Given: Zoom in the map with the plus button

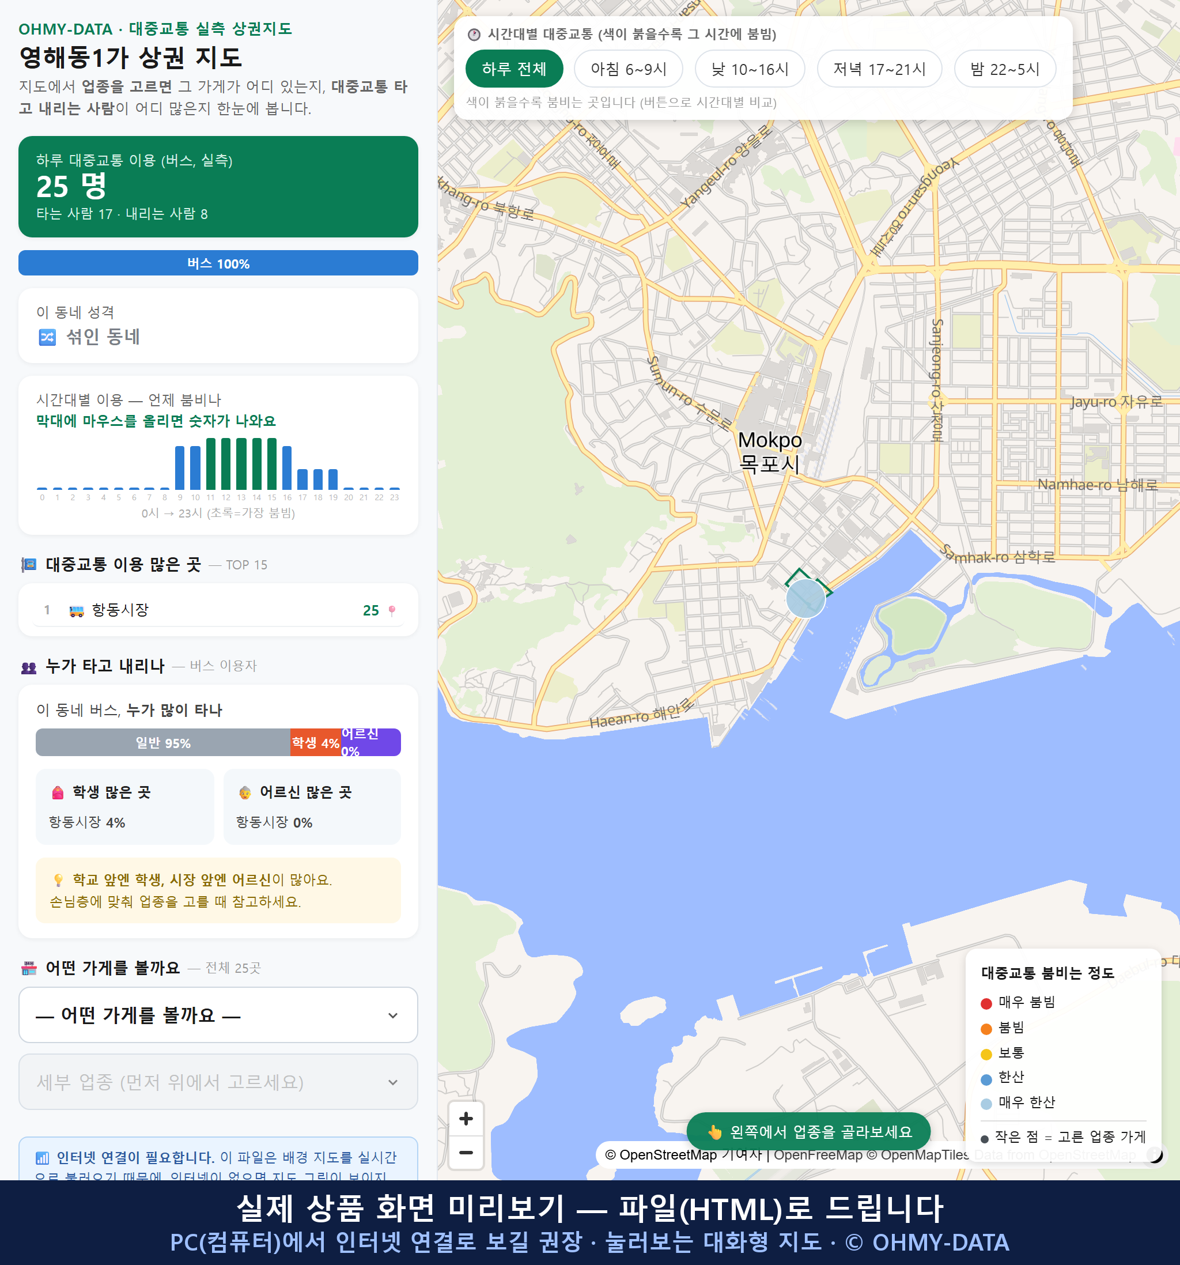Looking at the screenshot, I should coord(466,1118).
